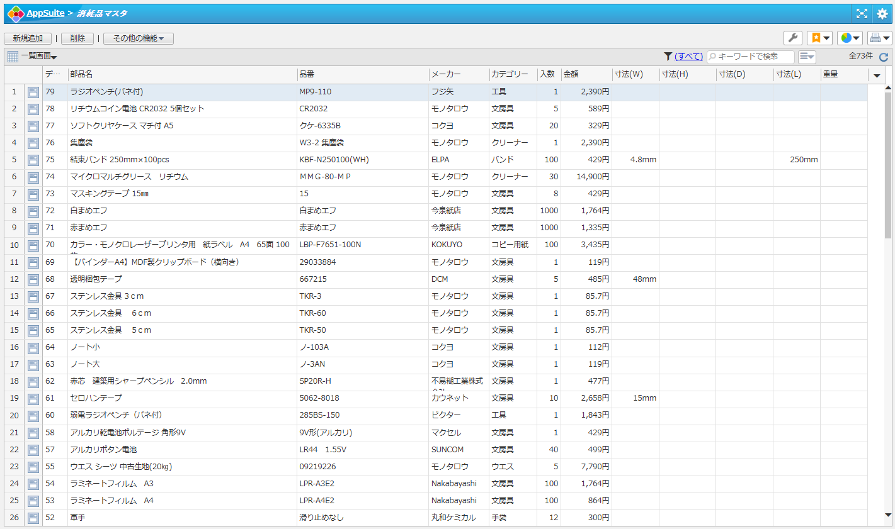This screenshot has height=529, width=895.
Task: Open the column options arrow in table header
Action: (876, 75)
